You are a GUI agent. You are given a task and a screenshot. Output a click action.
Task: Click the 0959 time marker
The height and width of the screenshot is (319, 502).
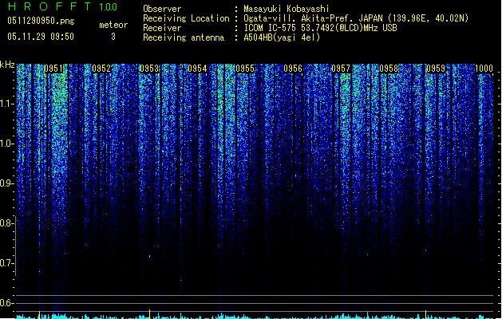coord(436,69)
